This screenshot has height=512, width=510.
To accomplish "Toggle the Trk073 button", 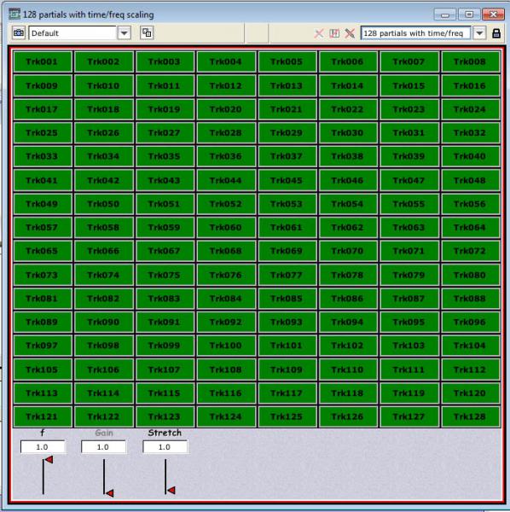I will pos(42,275).
